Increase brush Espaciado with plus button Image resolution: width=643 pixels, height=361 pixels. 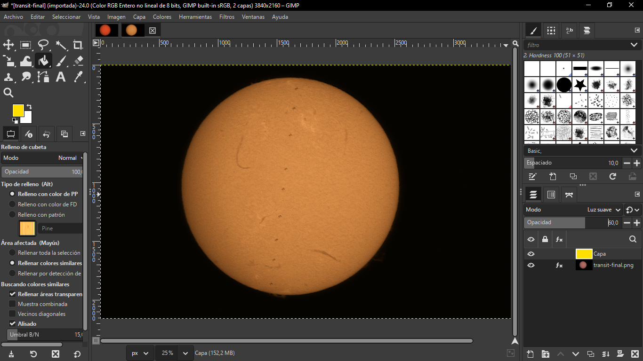[637, 163]
